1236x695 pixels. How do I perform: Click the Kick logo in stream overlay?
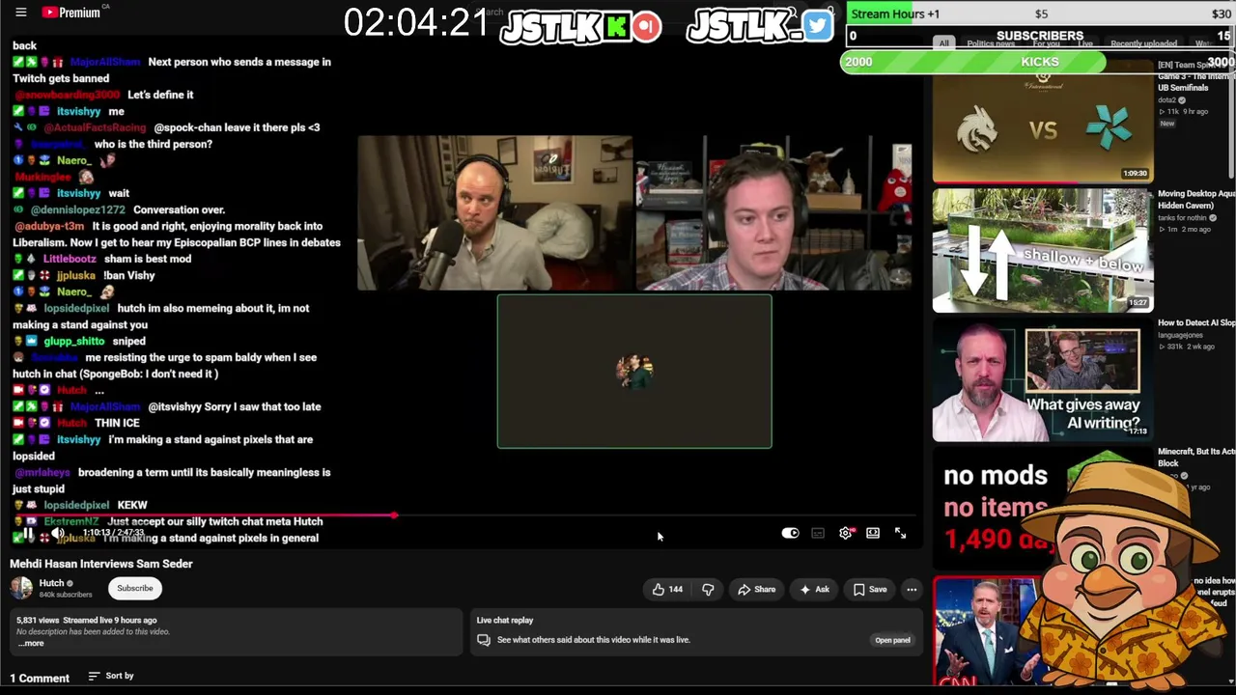(617, 26)
